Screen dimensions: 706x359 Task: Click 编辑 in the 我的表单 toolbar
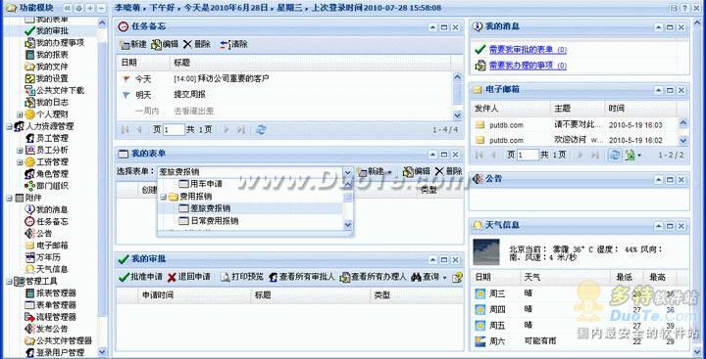click(417, 171)
